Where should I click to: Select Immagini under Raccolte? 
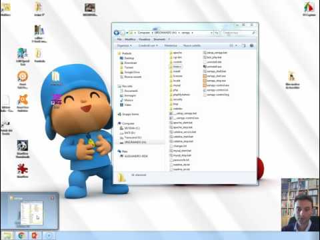pyautogui.click(x=128, y=95)
